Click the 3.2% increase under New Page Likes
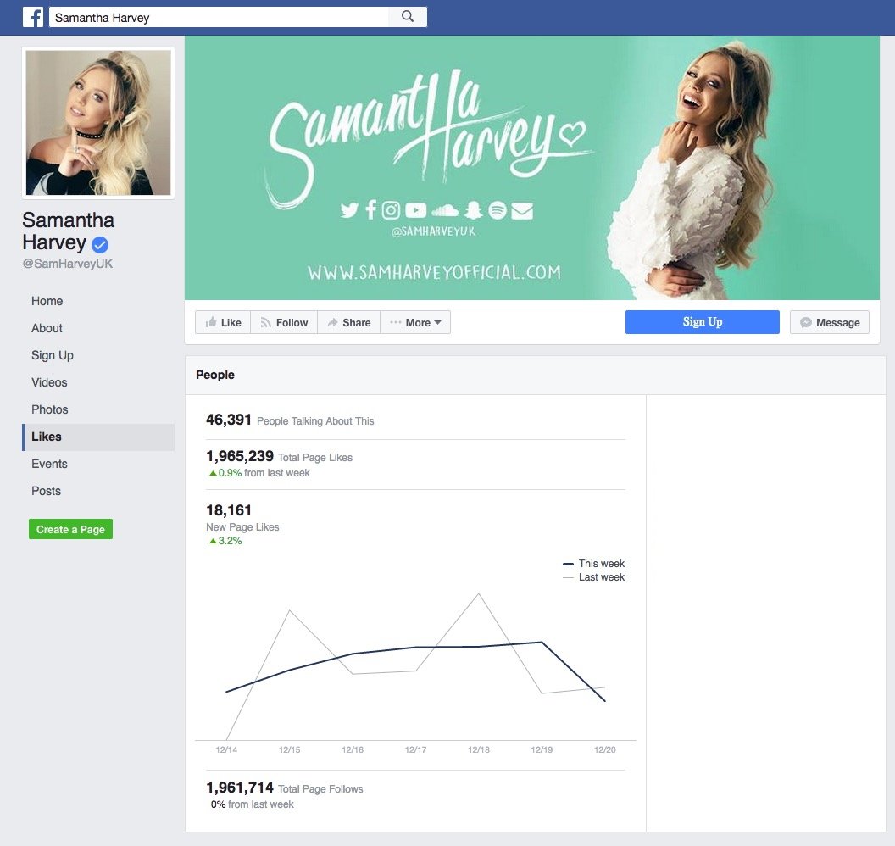Image resolution: width=895 pixels, height=846 pixels. [x=225, y=541]
